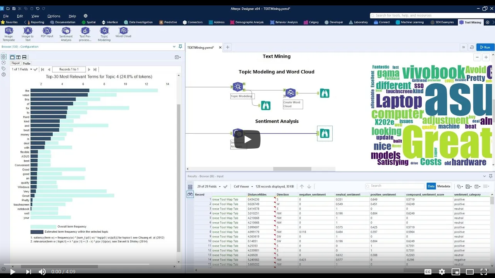495x278 pixels.
Task: Click the Create Word Cloud node on canvas
Action: [290, 93]
